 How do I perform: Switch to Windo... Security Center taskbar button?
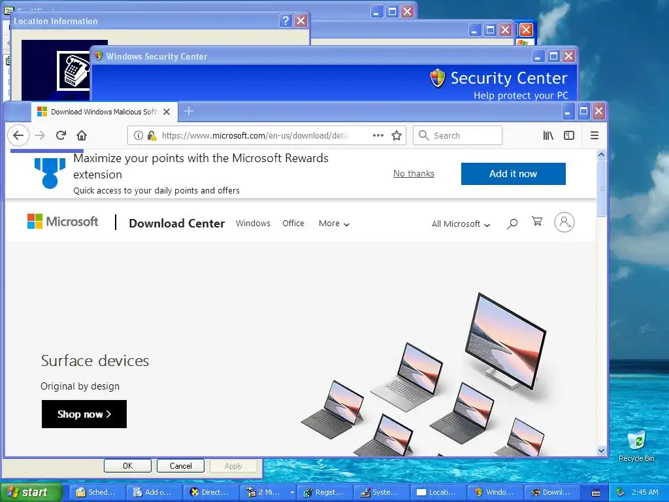click(497, 492)
